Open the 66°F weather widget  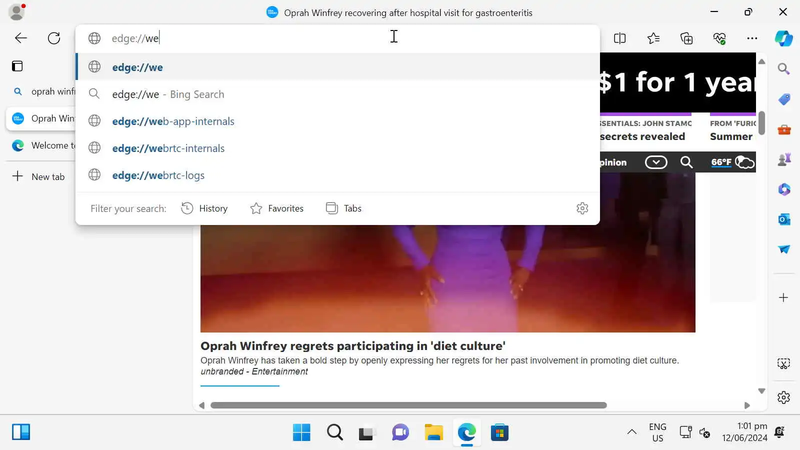coord(732,162)
